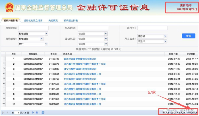Open 江苏宿迁东吴村镇银行股份有限公司 link
Viewport: 199px width, 116px height.
click(x=82, y=74)
